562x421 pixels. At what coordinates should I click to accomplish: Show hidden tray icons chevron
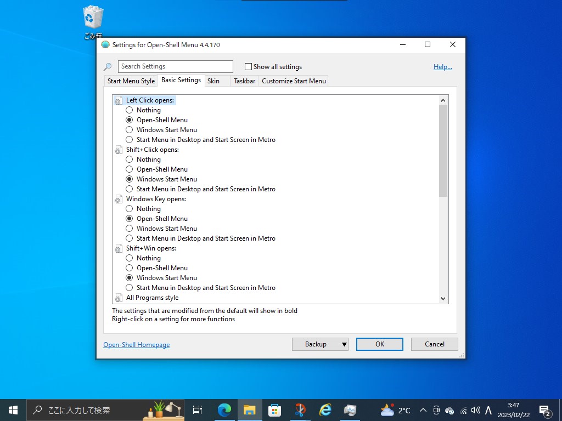[x=423, y=410]
